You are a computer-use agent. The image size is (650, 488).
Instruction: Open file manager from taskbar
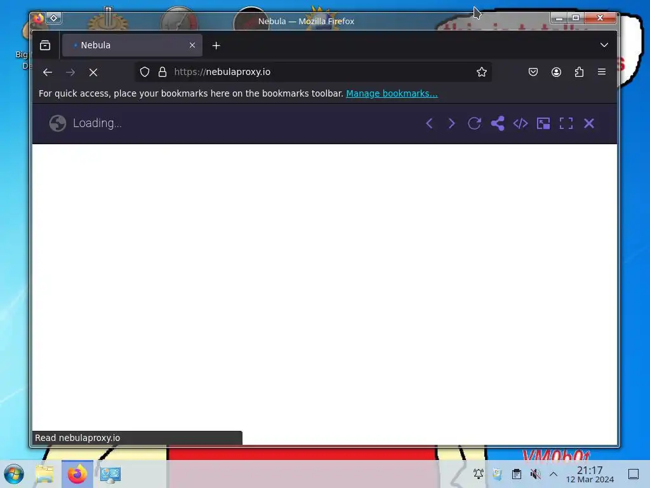click(44, 474)
